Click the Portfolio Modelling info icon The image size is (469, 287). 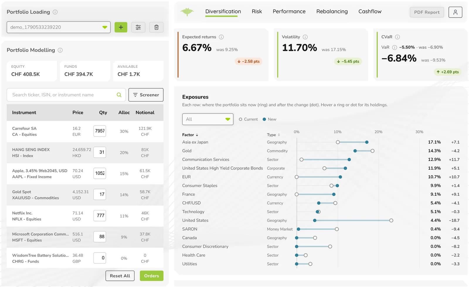click(60, 50)
